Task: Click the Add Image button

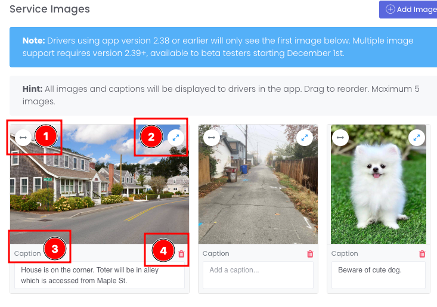Action: tap(408, 10)
